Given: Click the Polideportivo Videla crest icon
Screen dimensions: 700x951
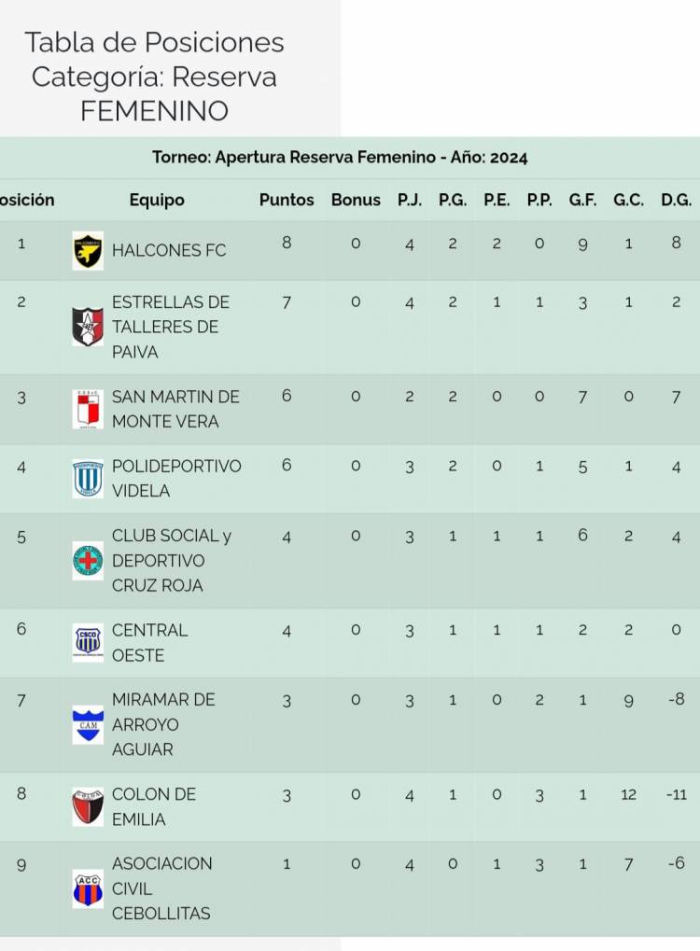Looking at the screenshot, I should click(88, 479).
